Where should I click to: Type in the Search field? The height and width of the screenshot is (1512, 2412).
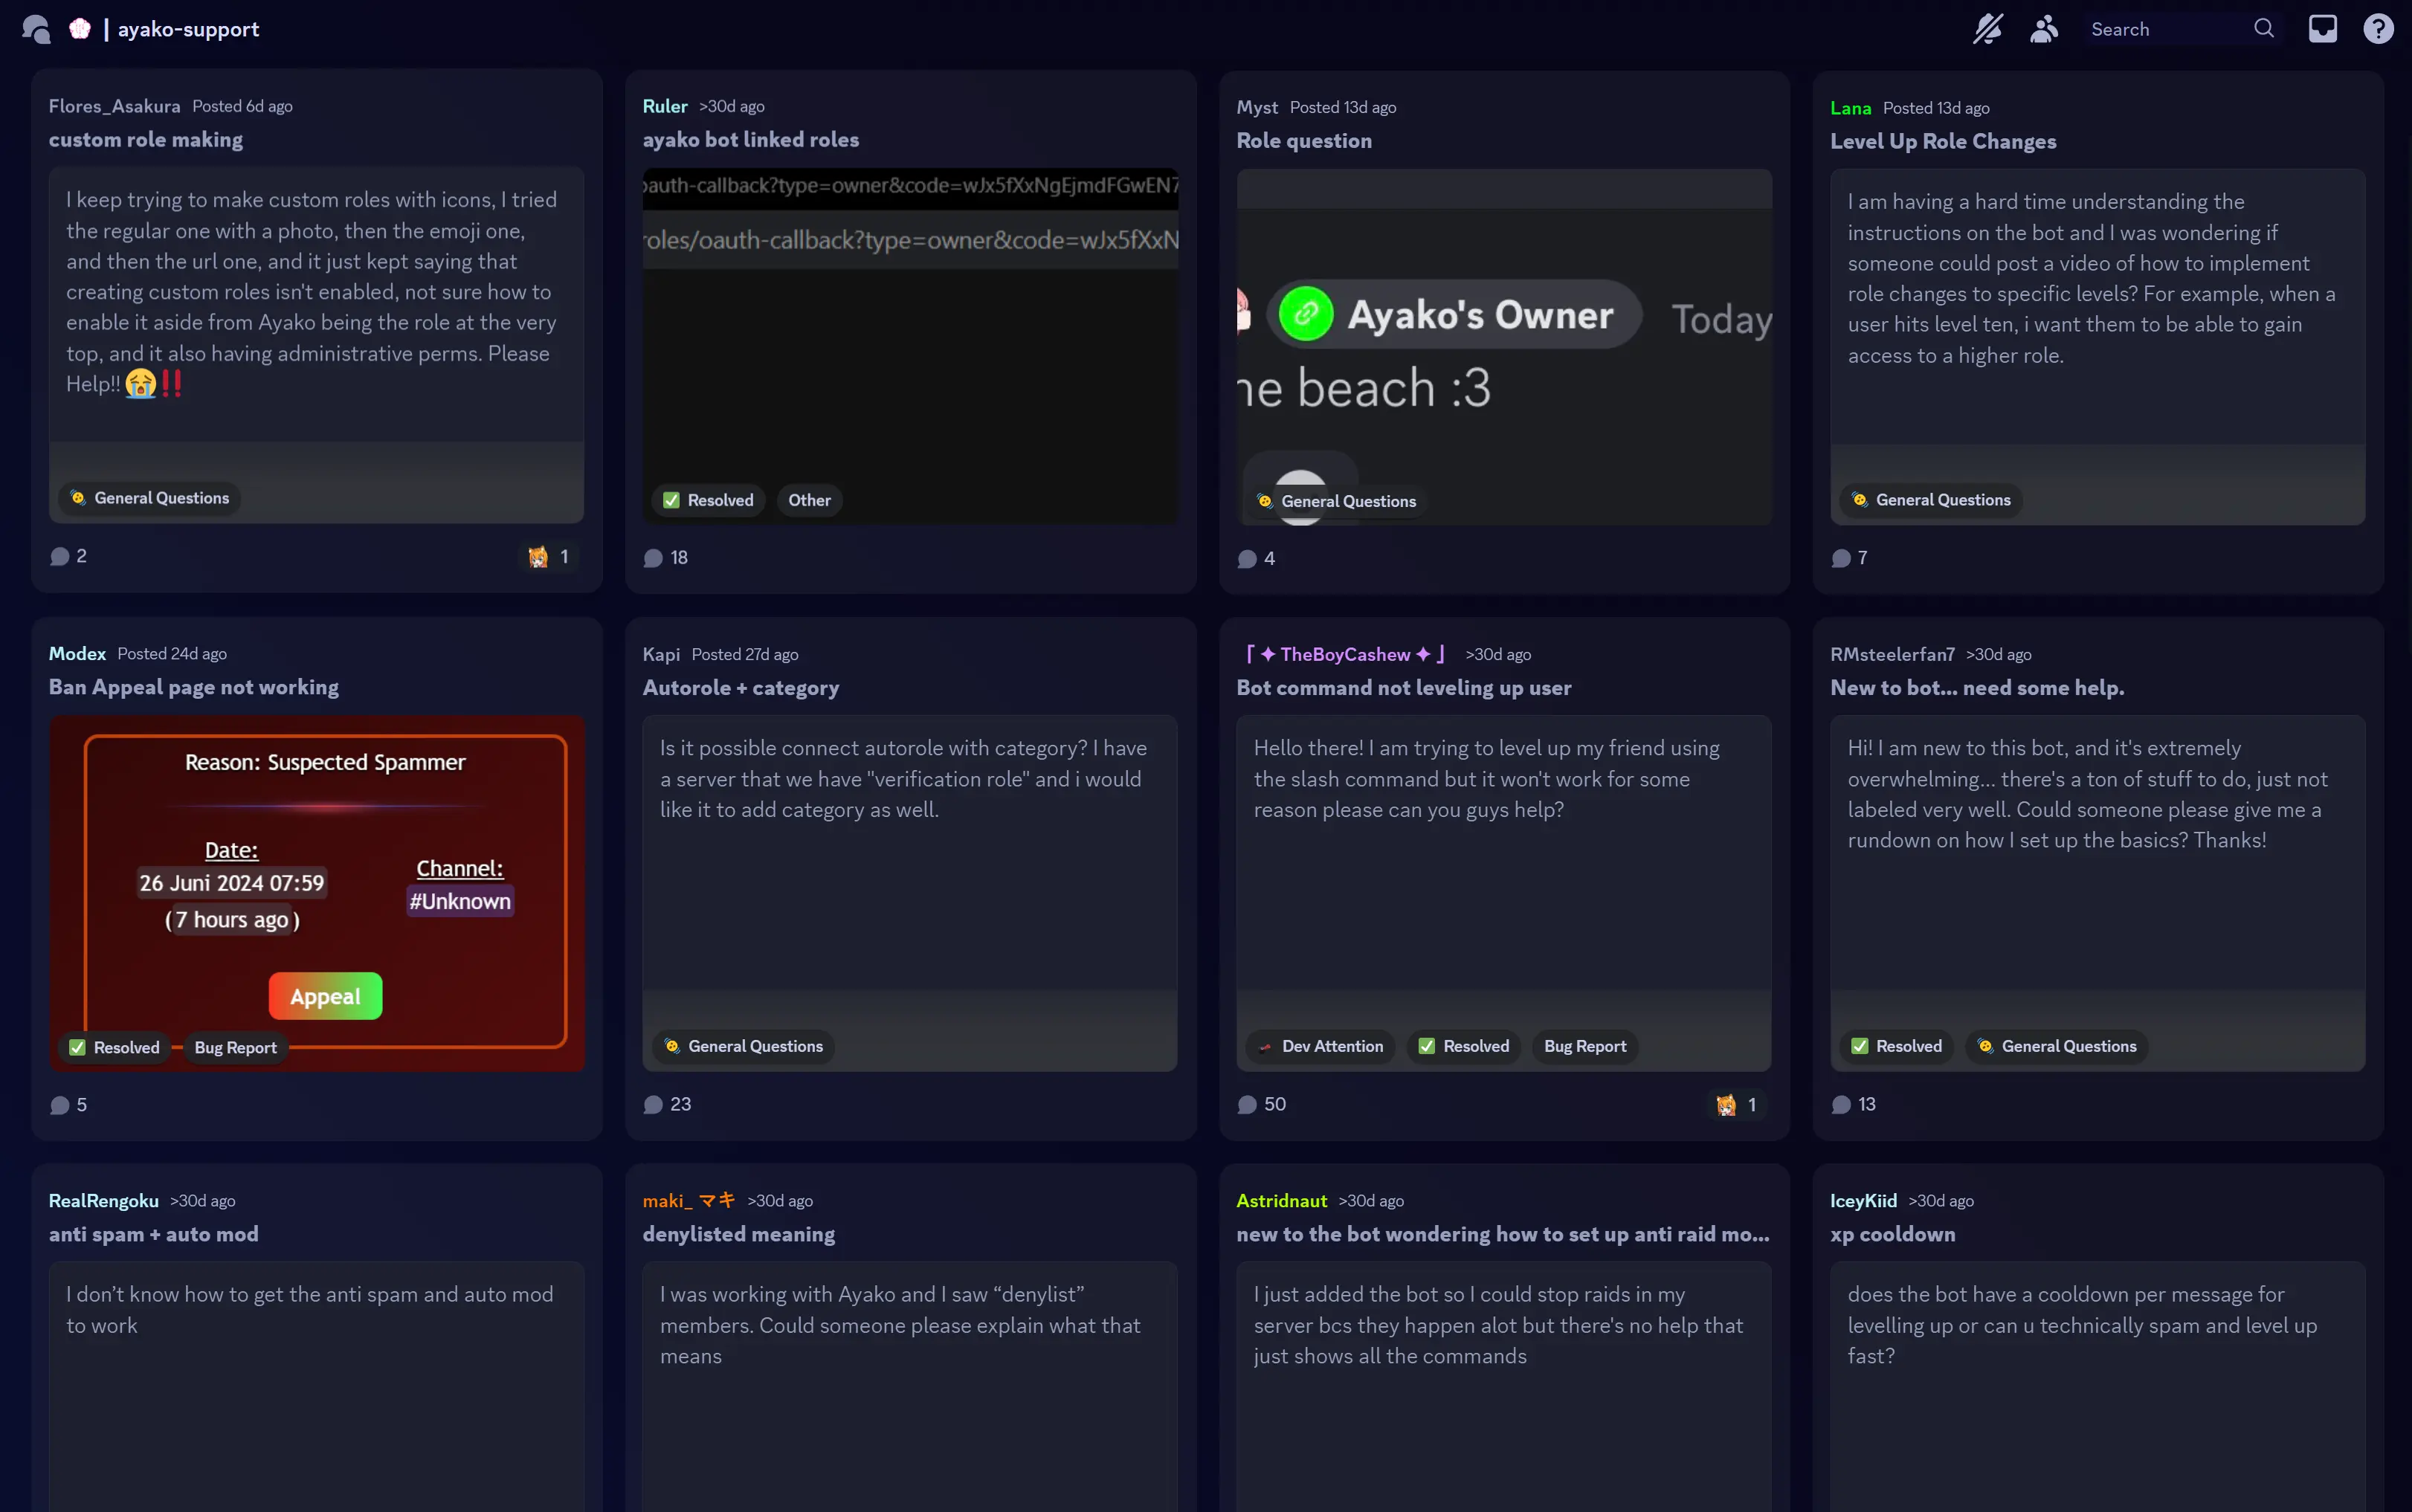[x=2165, y=29]
